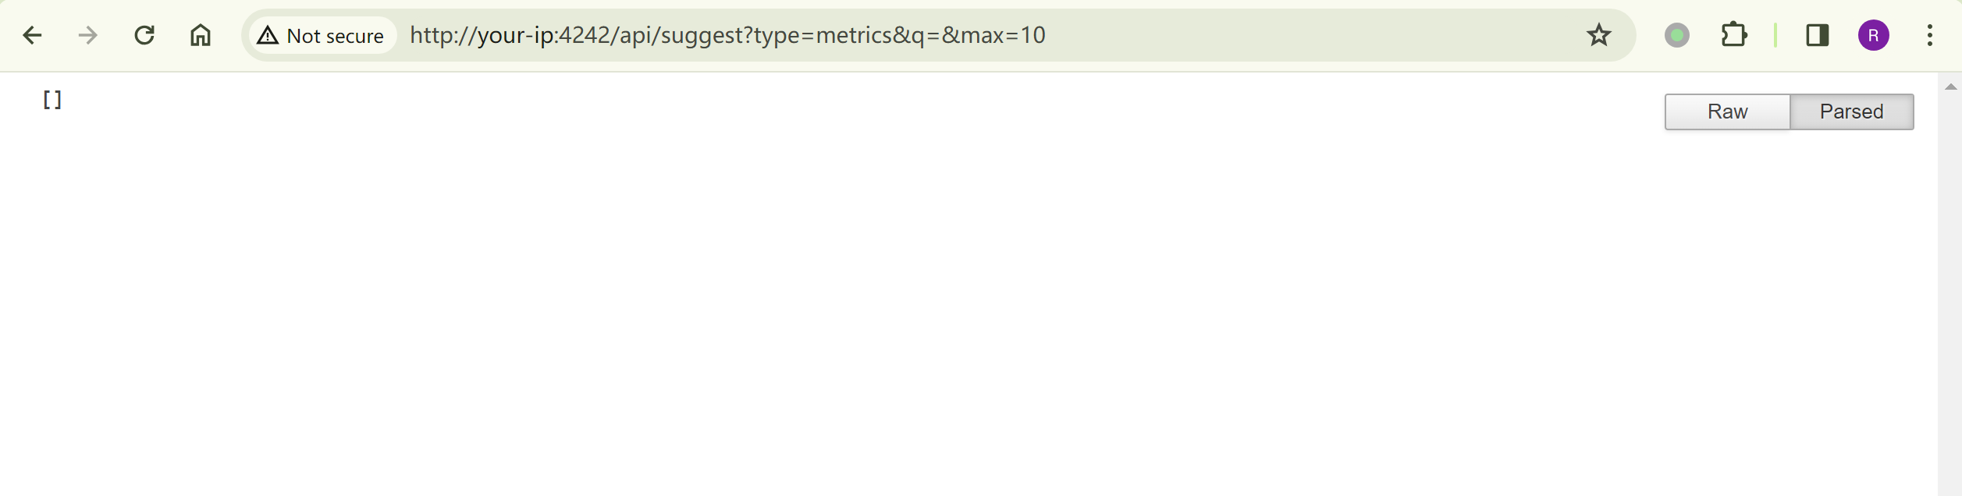1962x496 pixels.
Task: Click the green circle extension icon
Action: (1677, 35)
